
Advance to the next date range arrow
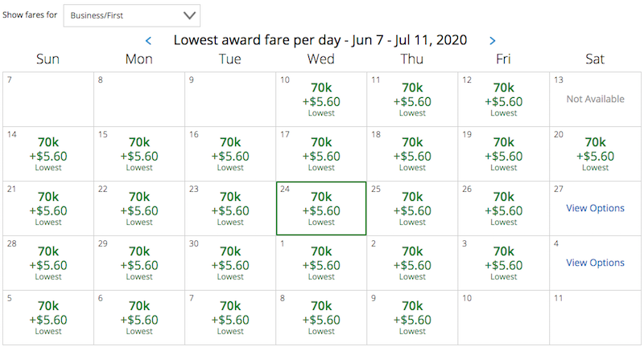[492, 40]
